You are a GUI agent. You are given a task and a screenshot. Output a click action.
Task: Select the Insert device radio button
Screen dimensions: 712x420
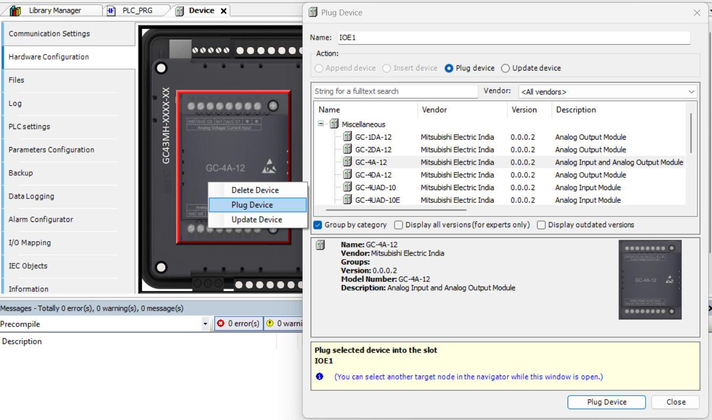[x=387, y=68]
